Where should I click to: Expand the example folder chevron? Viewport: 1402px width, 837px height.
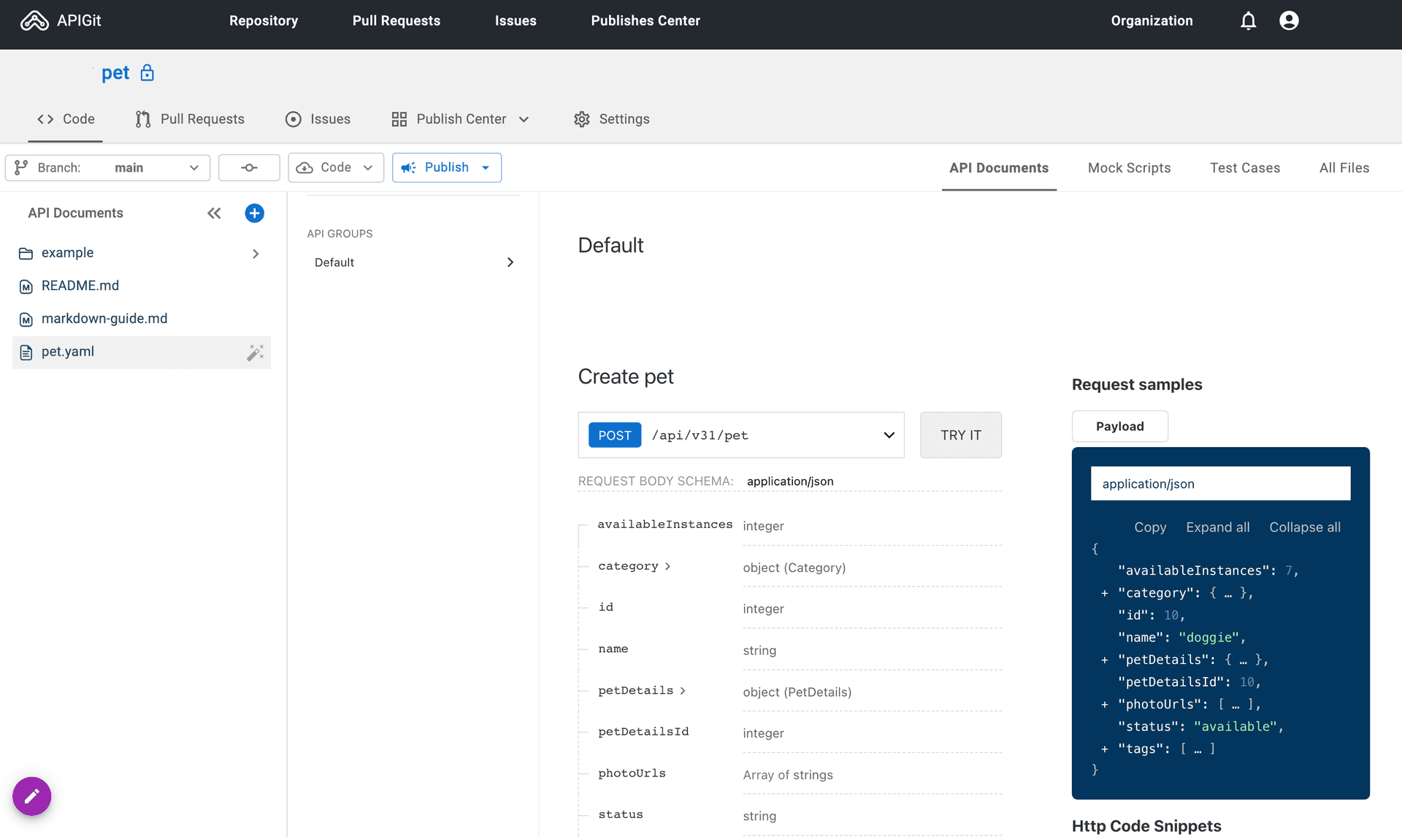pyautogui.click(x=256, y=253)
